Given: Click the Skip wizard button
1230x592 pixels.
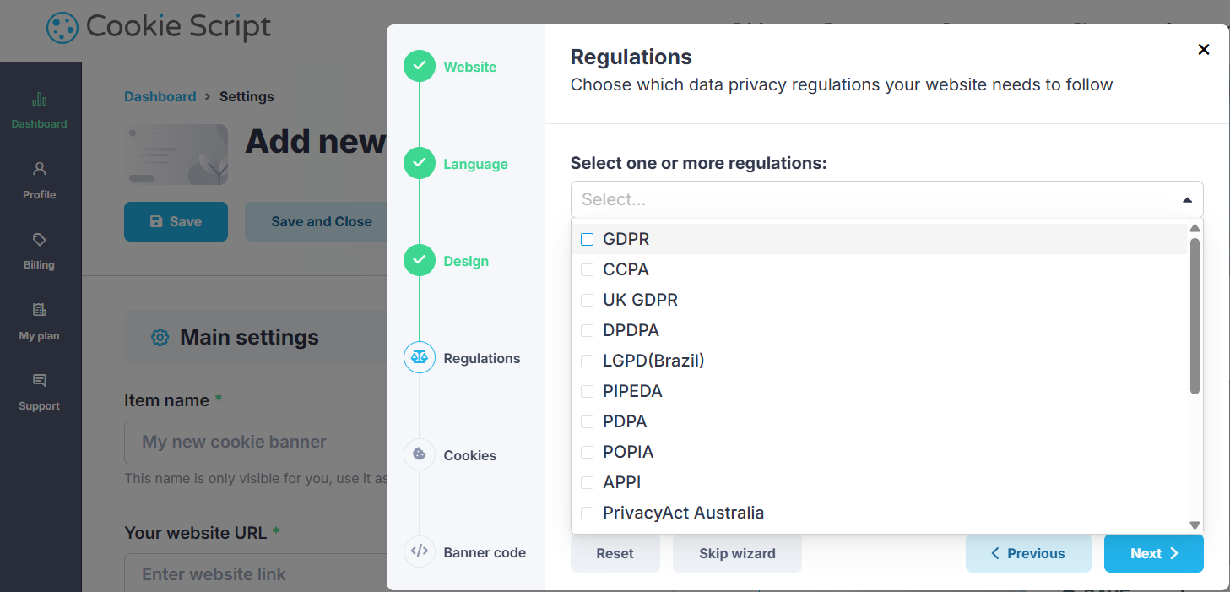Looking at the screenshot, I should click(x=737, y=554).
